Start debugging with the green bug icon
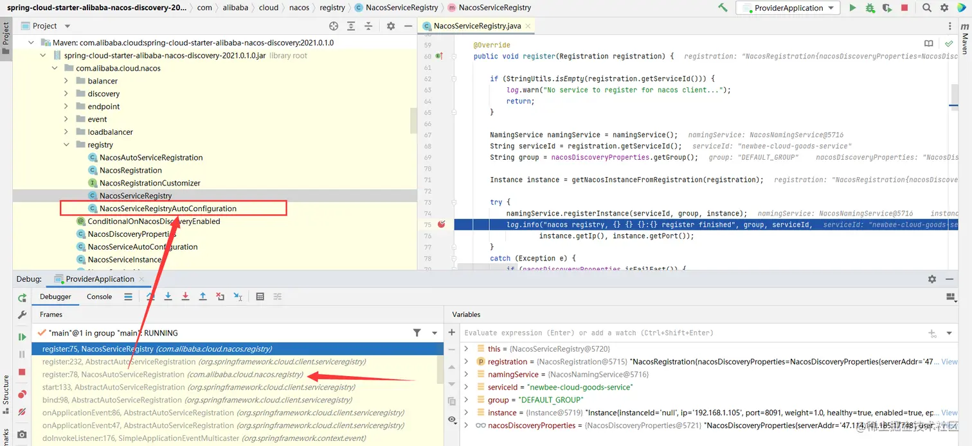972x446 pixels. point(870,8)
